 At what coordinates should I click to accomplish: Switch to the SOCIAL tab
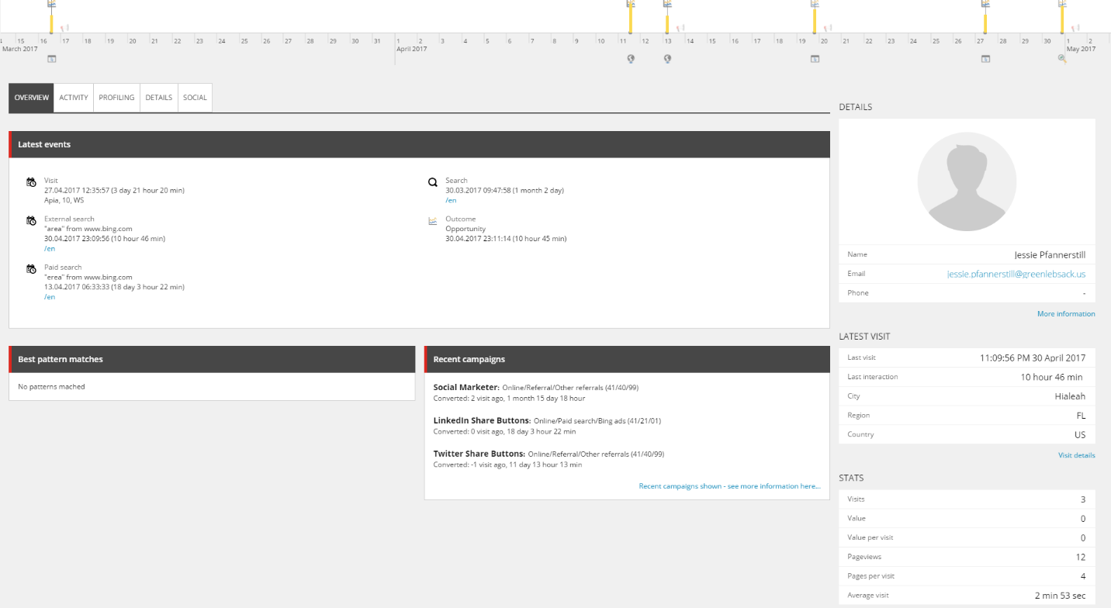coord(194,97)
